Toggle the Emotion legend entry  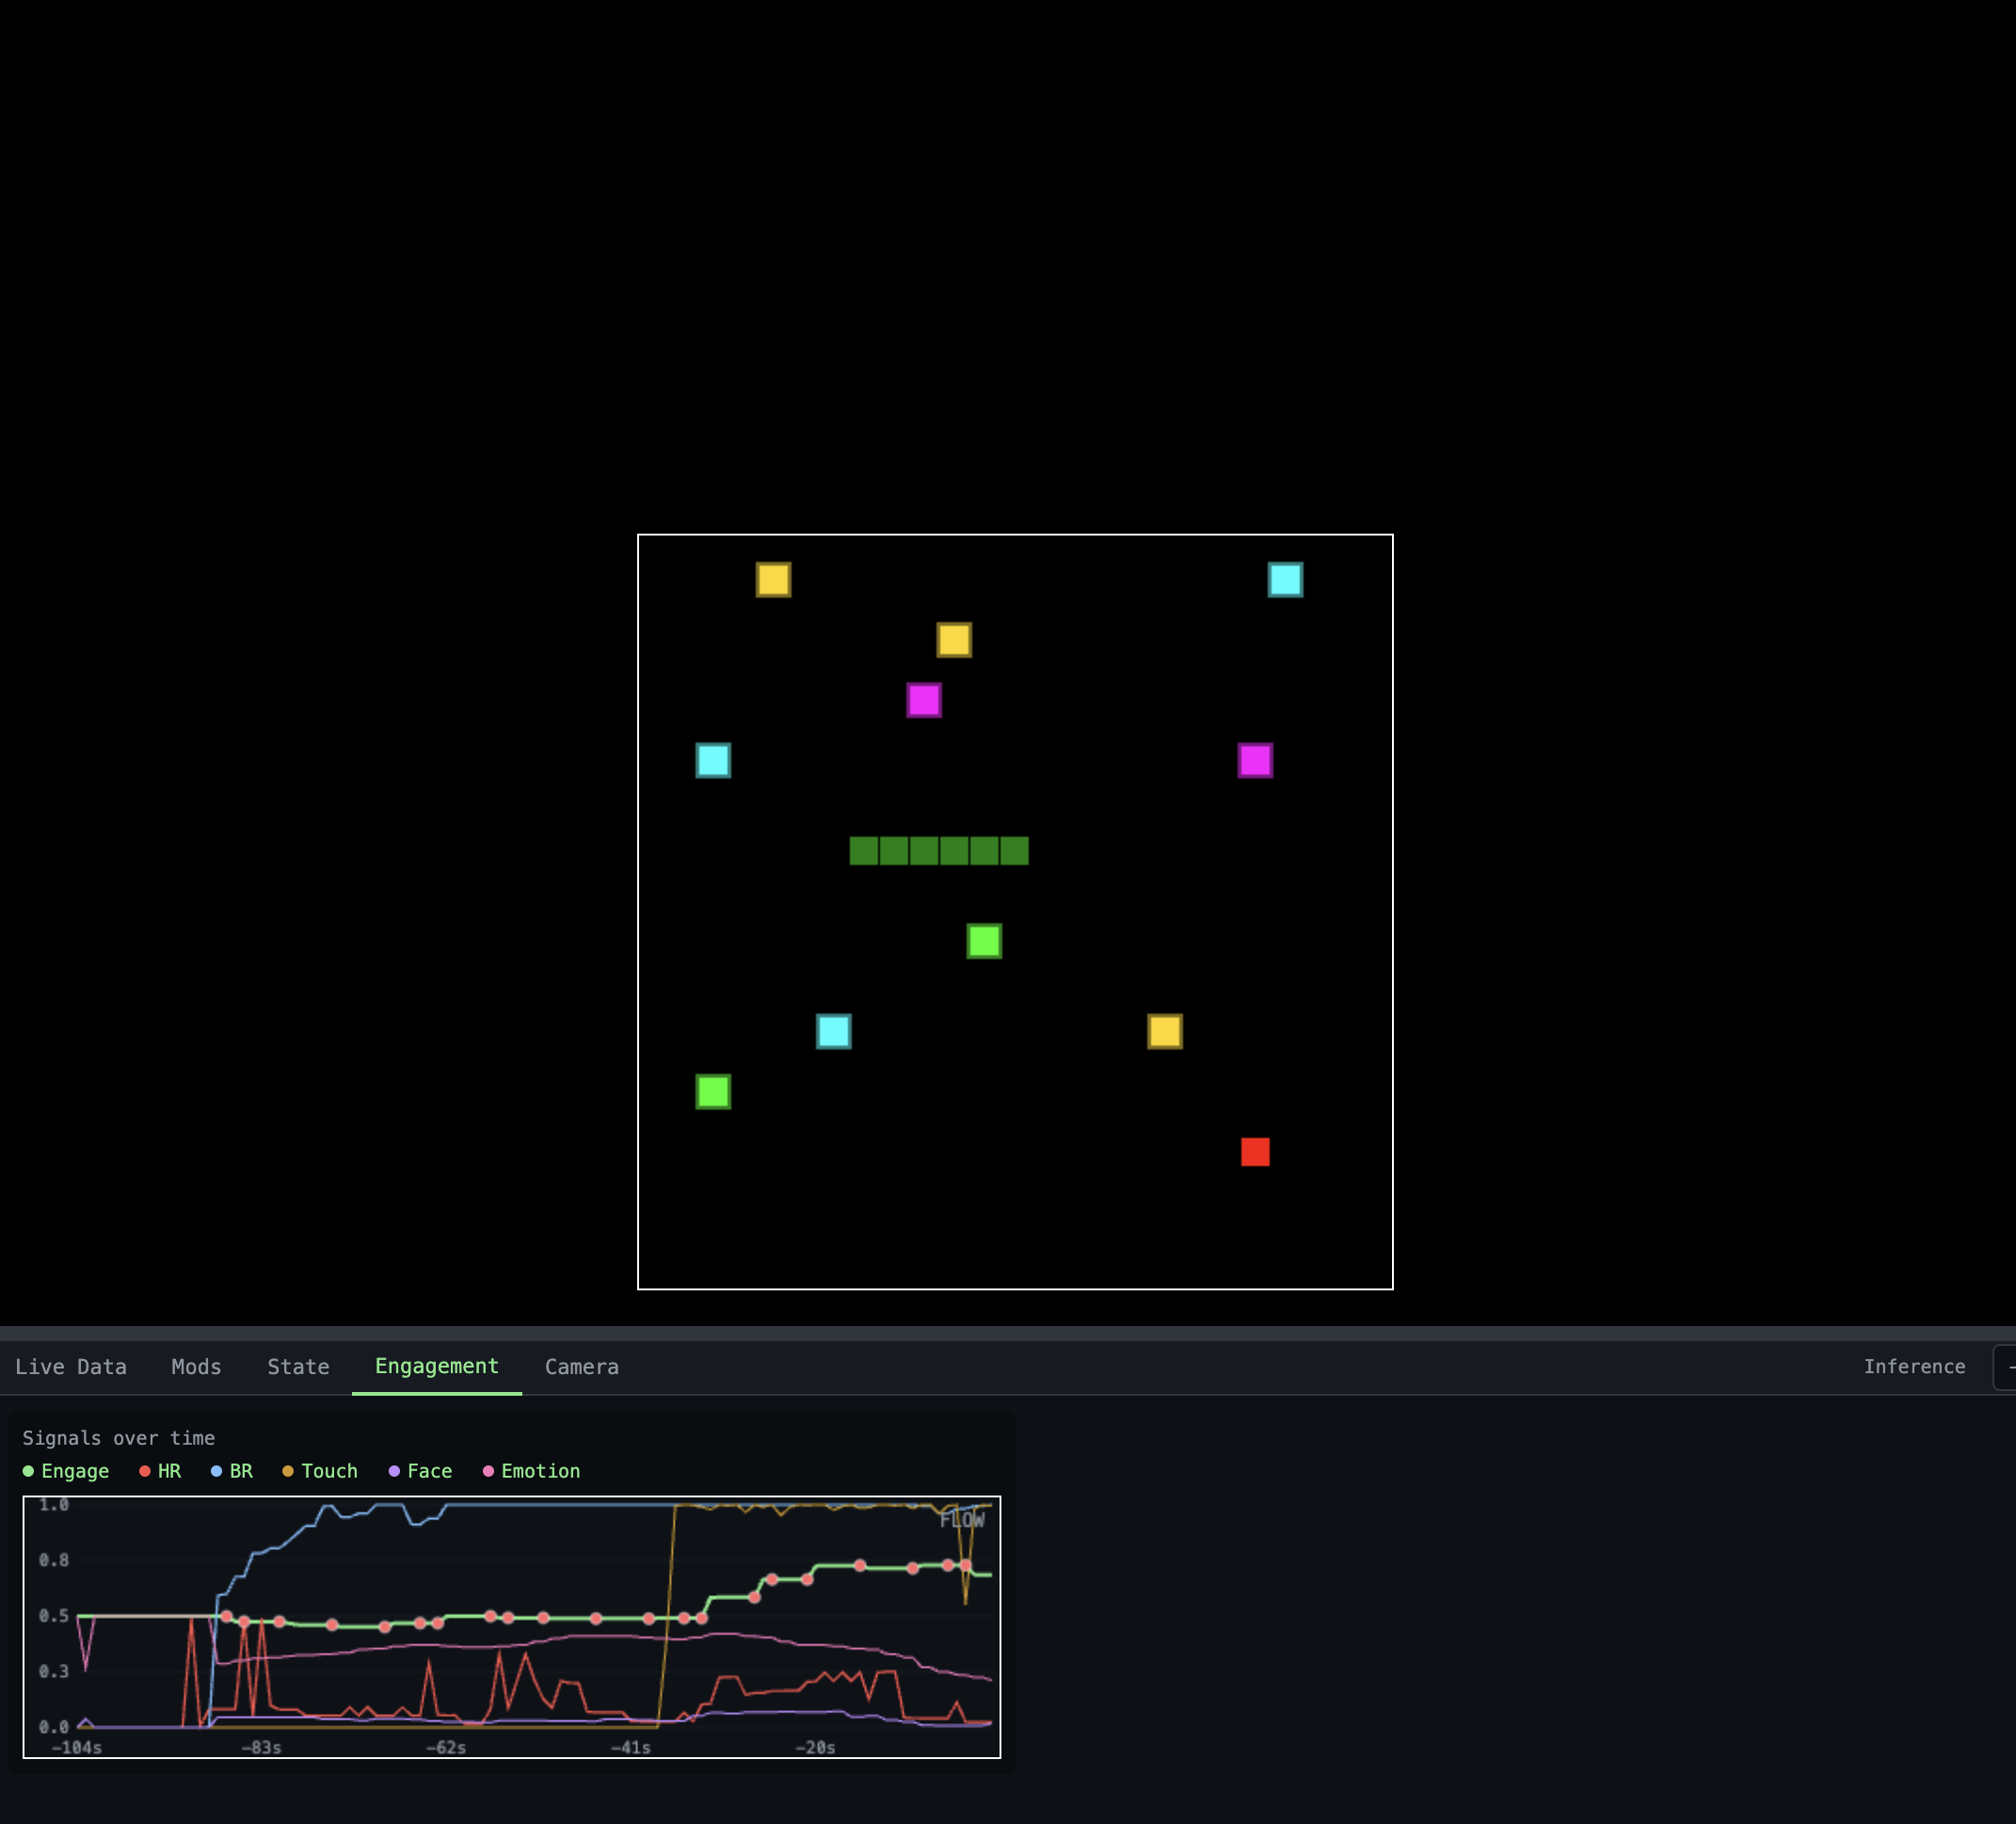click(x=531, y=1471)
